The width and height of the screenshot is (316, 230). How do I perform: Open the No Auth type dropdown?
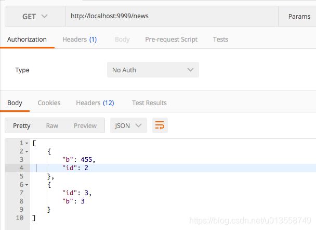point(153,70)
